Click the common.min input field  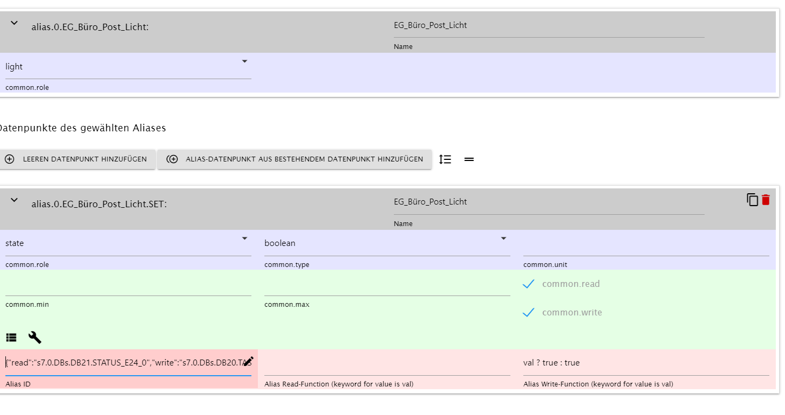coord(128,285)
